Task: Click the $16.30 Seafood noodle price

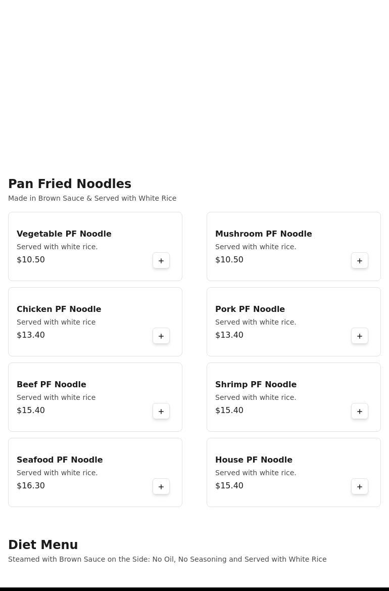Action: (x=30, y=485)
